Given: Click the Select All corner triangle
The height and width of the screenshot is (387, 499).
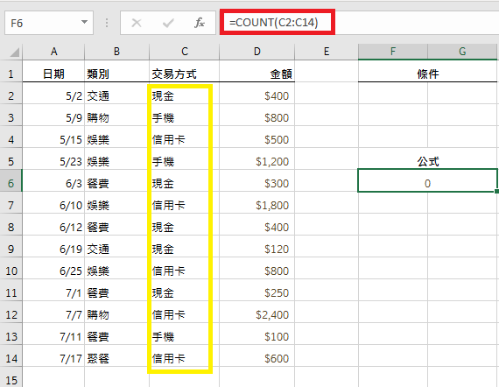Looking at the screenshot, I should 14,52.
